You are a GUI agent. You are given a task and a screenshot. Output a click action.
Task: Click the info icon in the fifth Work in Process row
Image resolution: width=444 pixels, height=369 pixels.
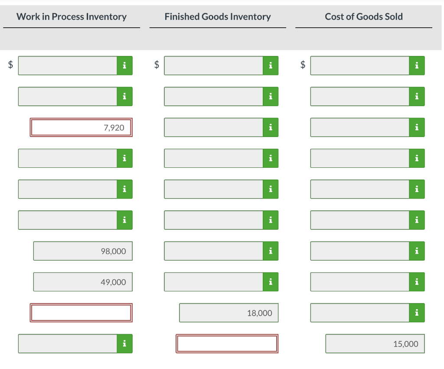coord(124,189)
